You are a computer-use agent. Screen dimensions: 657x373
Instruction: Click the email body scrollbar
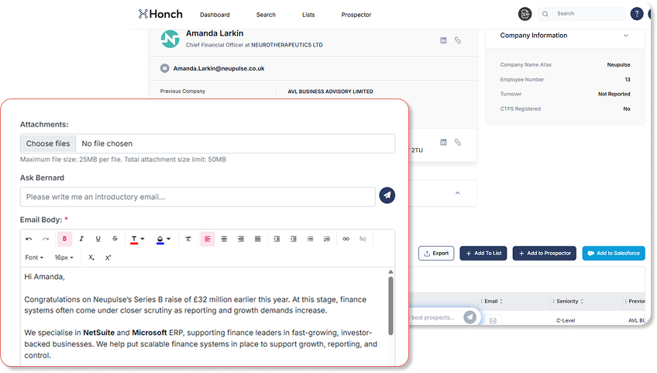click(x=390, y=306)
